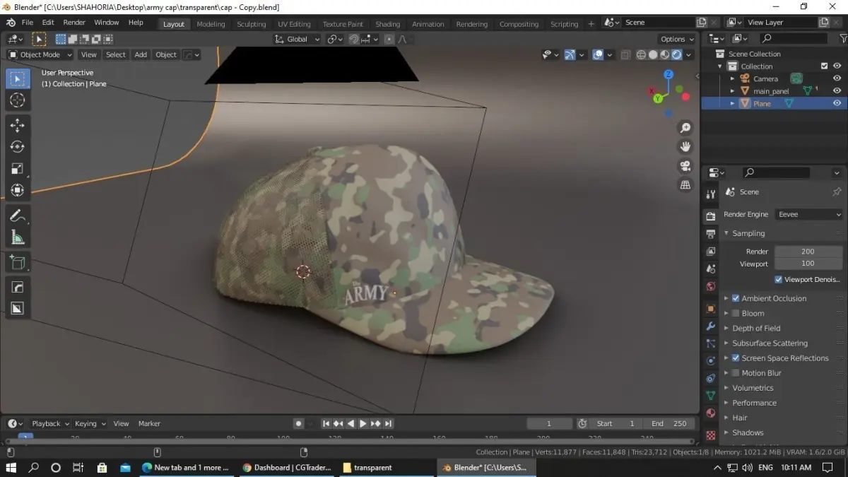Select the Annotate pencil tool
848x477 pixels.
click(18, 216)
